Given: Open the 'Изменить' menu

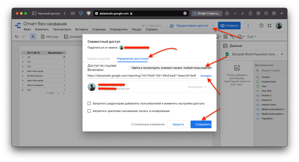Looking at the screenshot, I should (x=42, y=29).
